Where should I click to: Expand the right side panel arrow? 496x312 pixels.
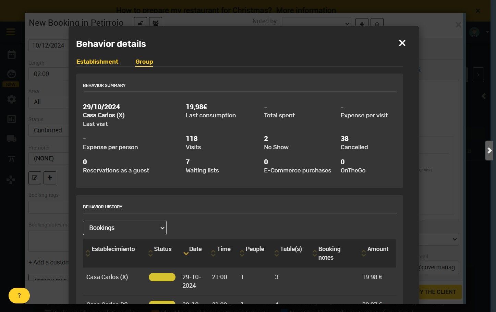coord(489,151)
